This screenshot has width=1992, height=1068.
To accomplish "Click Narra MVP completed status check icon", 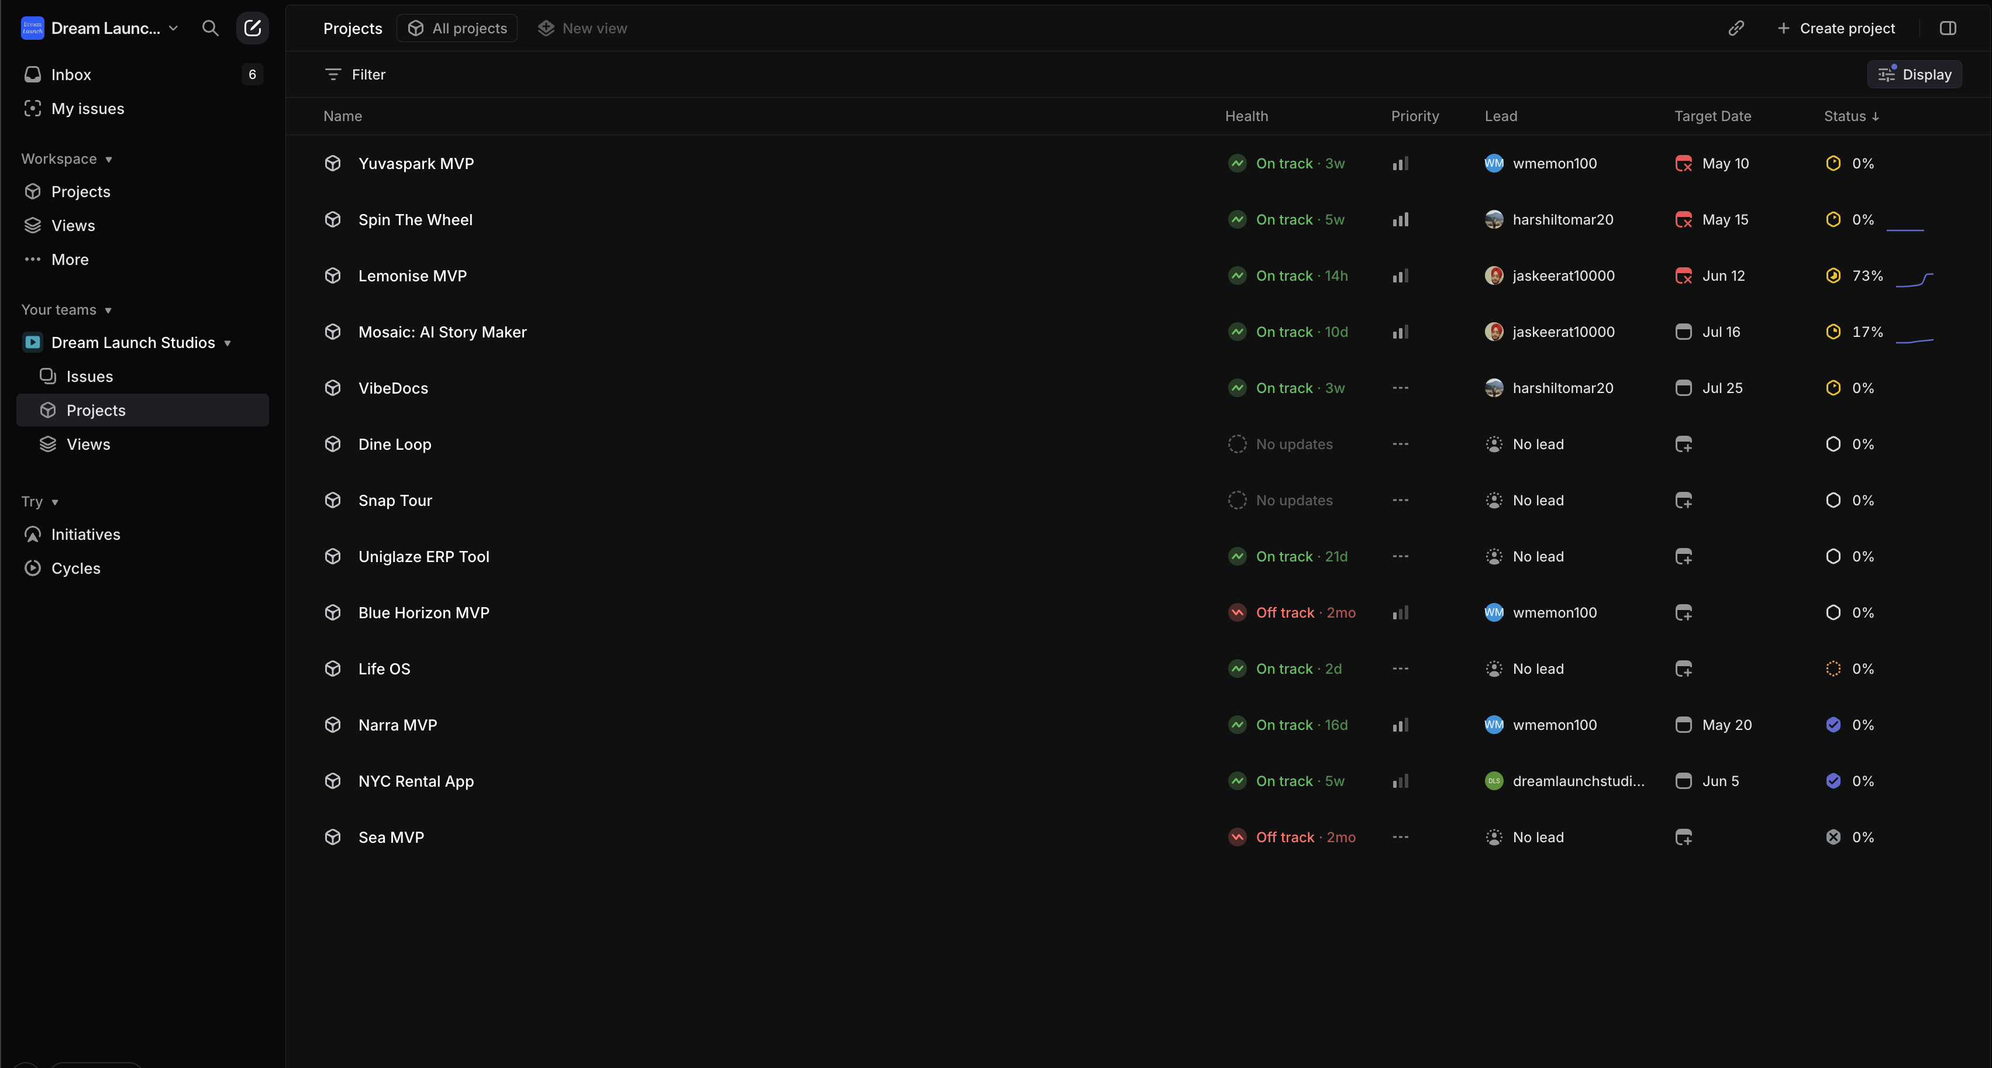I will coord(1833,725).
